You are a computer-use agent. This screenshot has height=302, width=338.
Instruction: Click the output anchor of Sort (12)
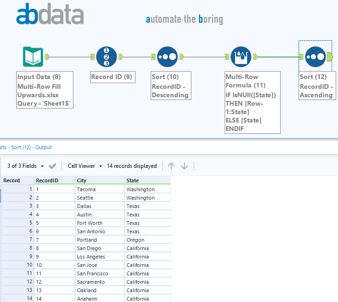click(x=330, y=57)
